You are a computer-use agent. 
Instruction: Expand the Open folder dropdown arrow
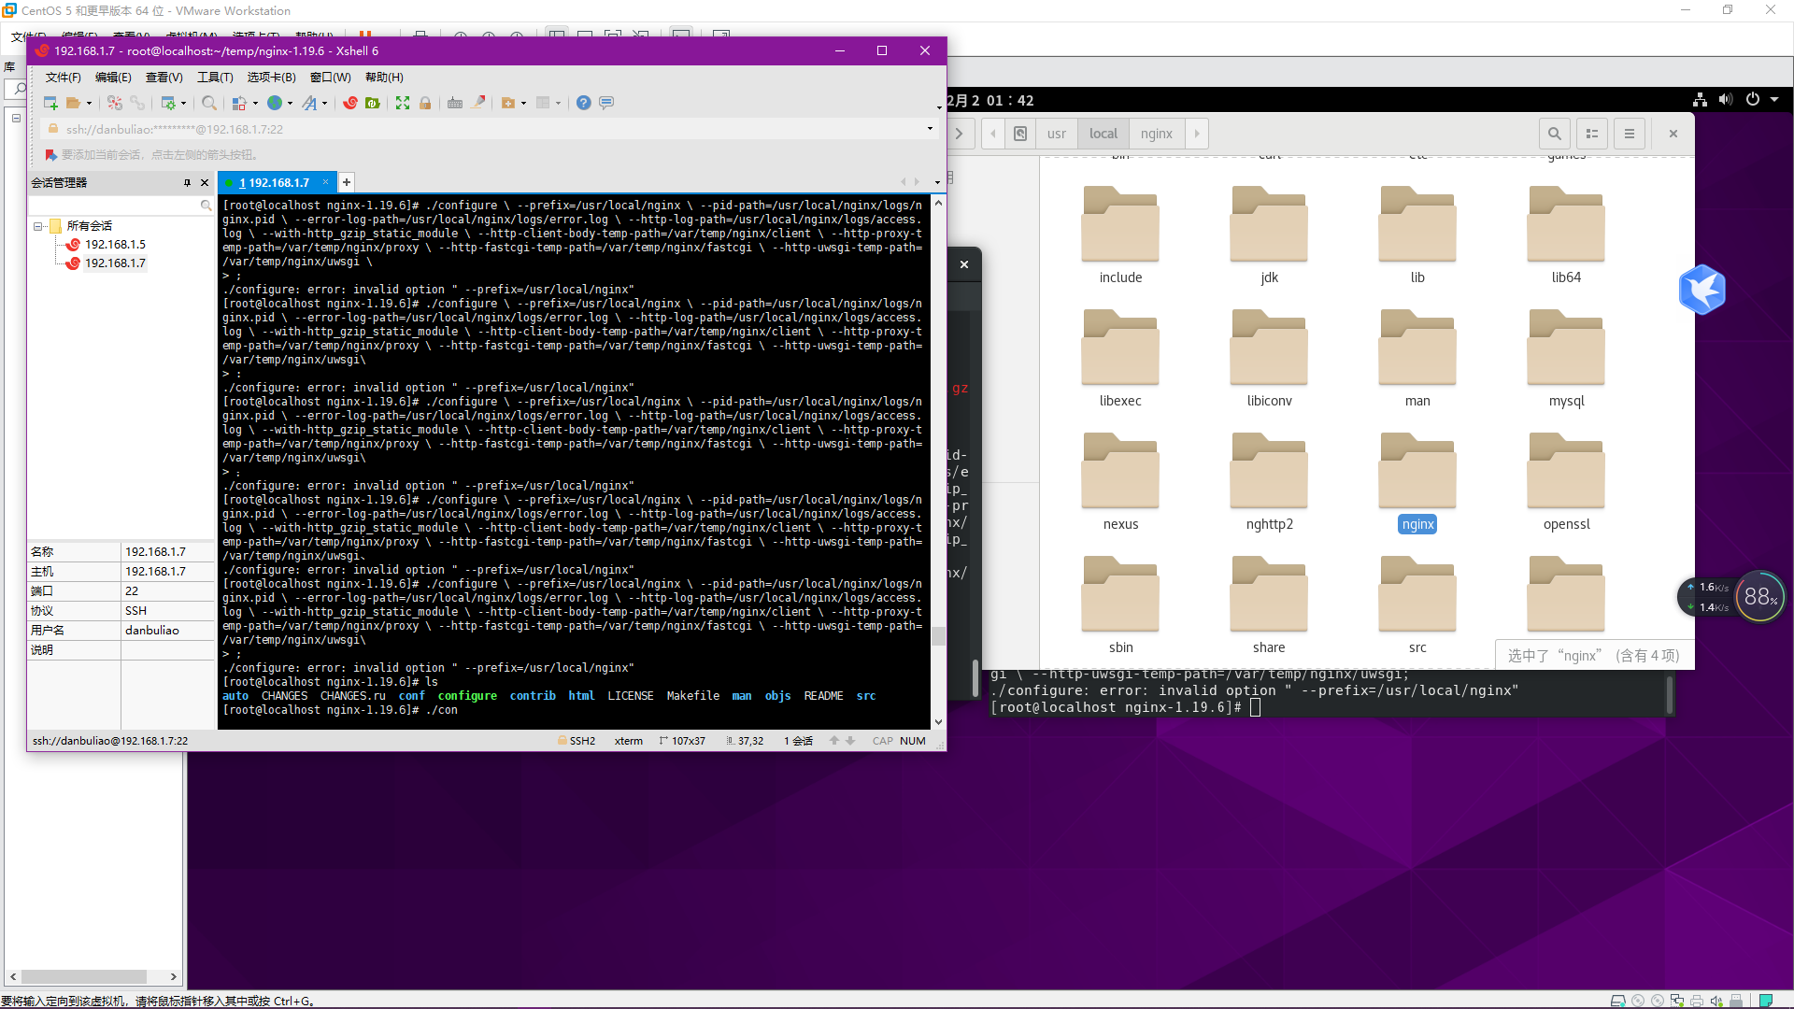point(89,104)
